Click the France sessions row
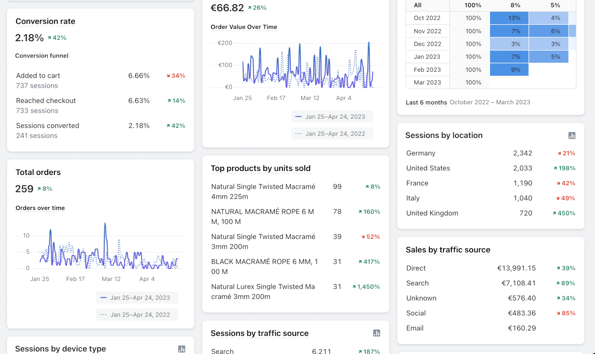This screenshot has height=354, width=595. tap(491, 183)
